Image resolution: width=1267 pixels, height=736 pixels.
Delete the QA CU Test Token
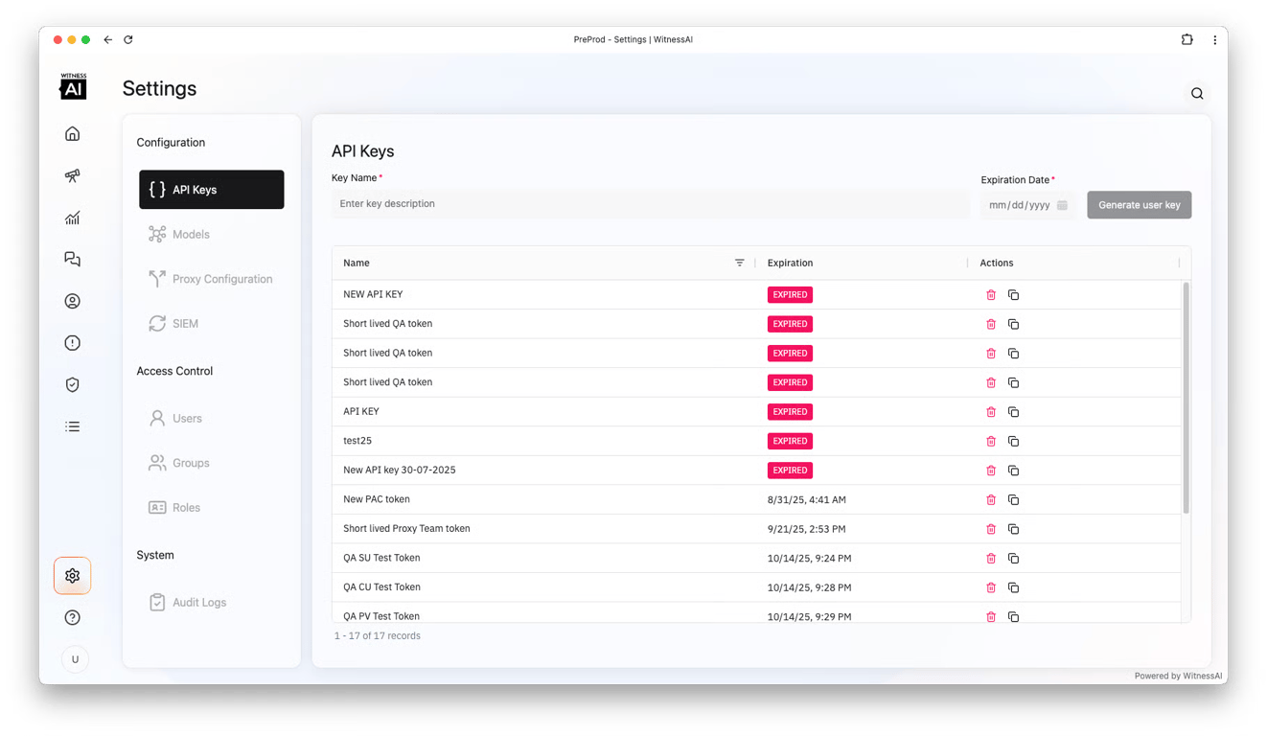(x=991, y=587)
